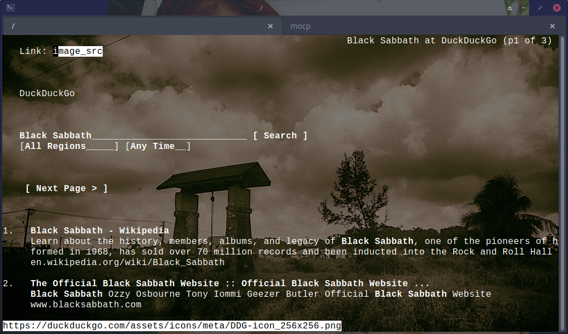Open the Any Time dropdown
This screenshot has height=334, width=568.
pyautogui.click(x=158, y=146)
